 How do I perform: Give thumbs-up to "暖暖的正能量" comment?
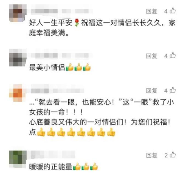point(173,155)
